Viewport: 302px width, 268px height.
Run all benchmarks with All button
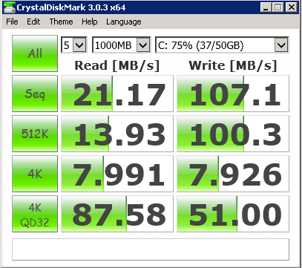click(35, 53)
